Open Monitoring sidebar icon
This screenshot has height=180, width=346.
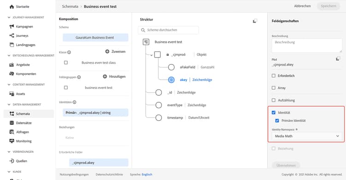point(12,141)
